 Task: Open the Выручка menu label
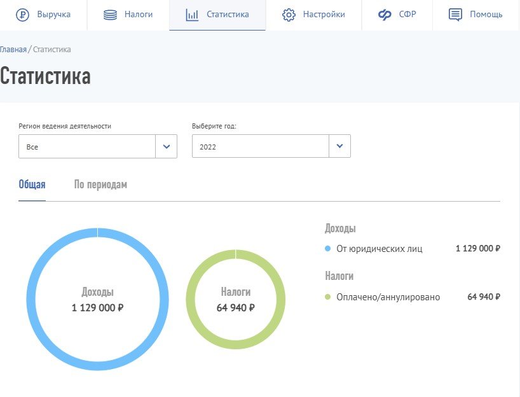tap(54, 15)
